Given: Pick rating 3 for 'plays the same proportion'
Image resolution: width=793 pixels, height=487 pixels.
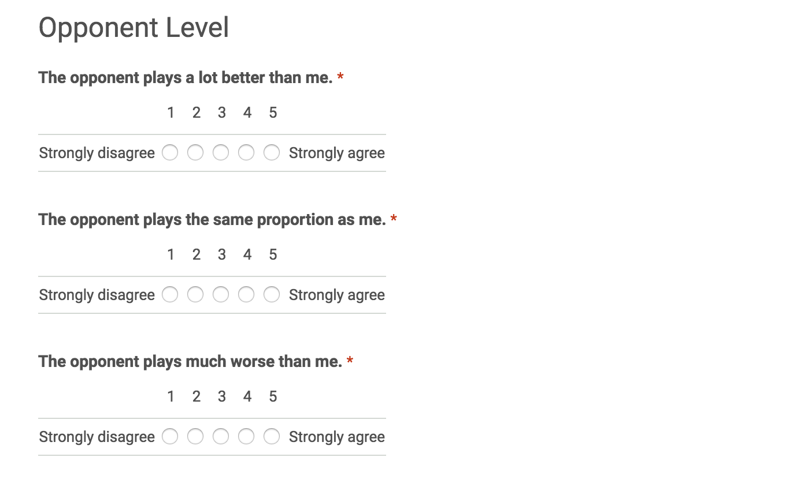Looking at the screenshot, I should (x=221, y=295).
